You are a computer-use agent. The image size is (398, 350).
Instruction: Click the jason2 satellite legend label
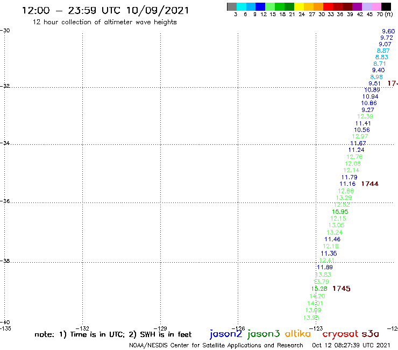pos(226,334)
